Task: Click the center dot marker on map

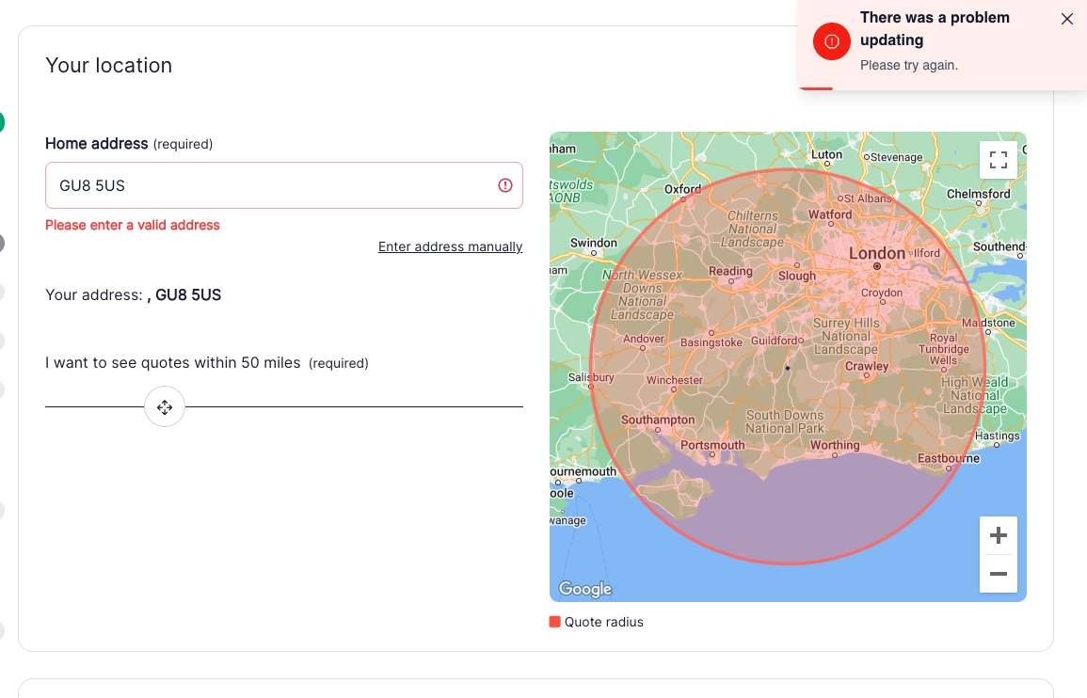Action: pos(788,368)
